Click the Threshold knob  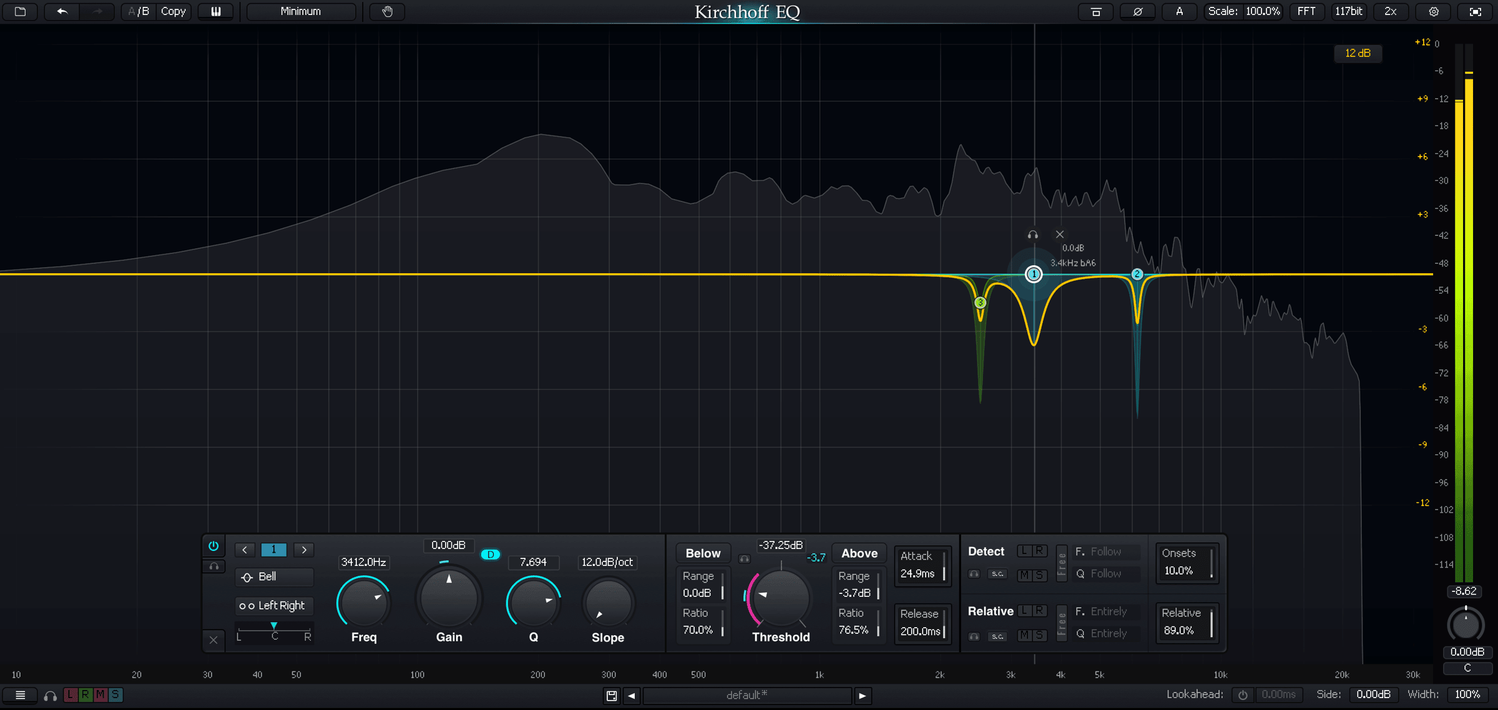tap(781, 598)
